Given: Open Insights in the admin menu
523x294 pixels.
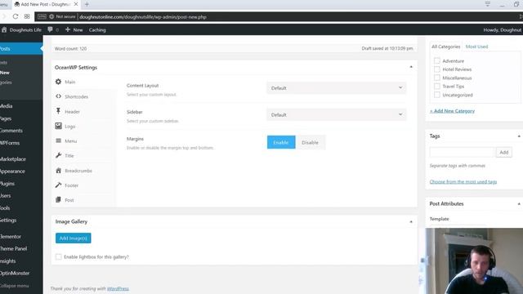Looking at the screenshot, I should click(8, 261).
